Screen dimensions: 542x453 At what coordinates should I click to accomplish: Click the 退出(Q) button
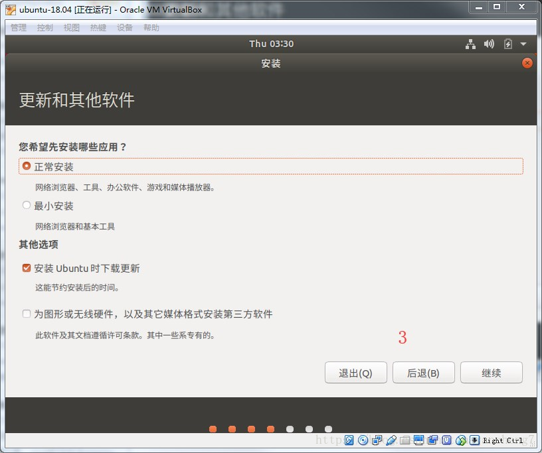pos(355,372)
